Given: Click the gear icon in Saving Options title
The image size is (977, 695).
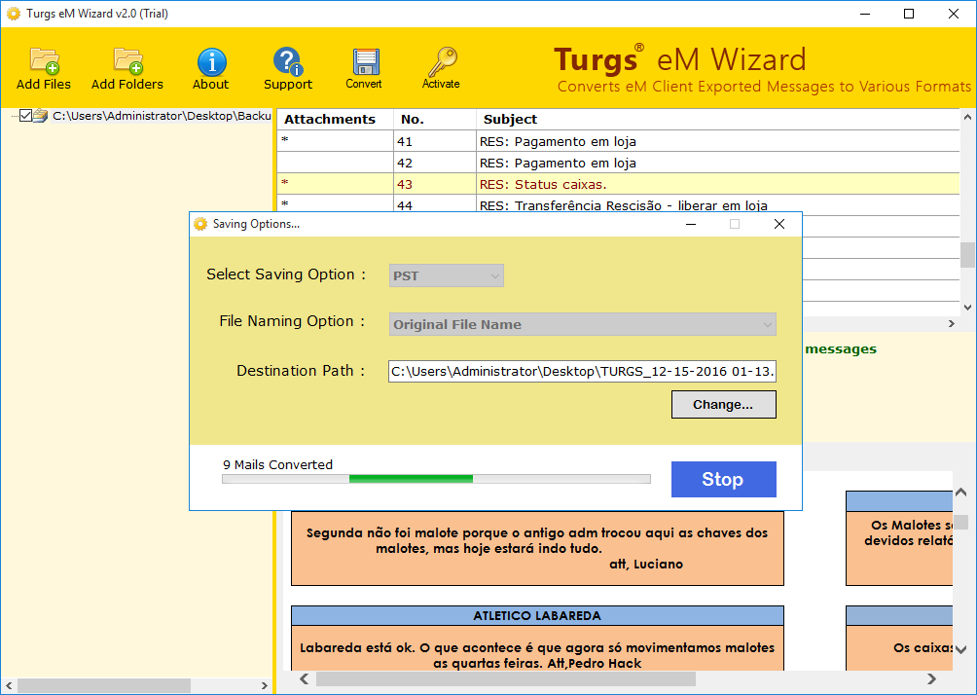Looking at the screenshot, I should [x=200, y=224].
